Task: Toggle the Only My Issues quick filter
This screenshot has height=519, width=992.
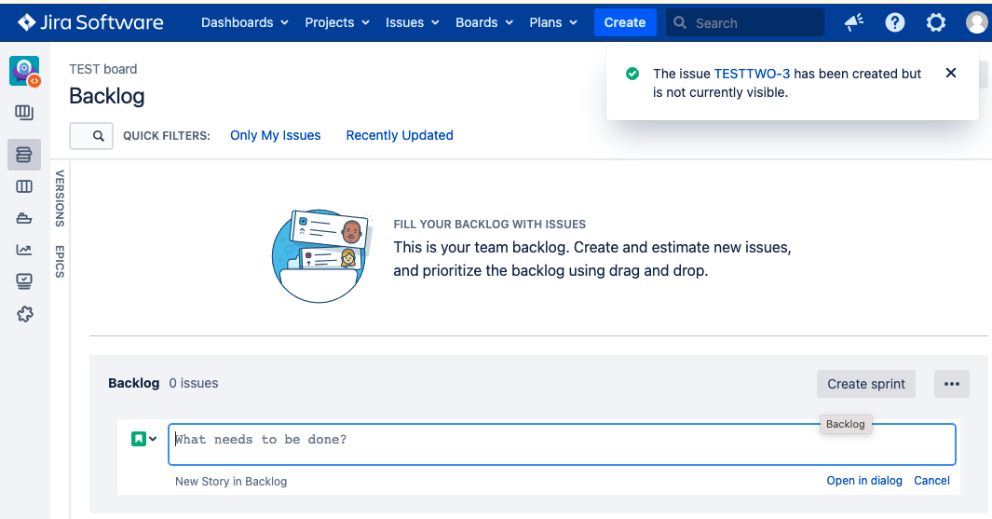Action: coord(275,135)
